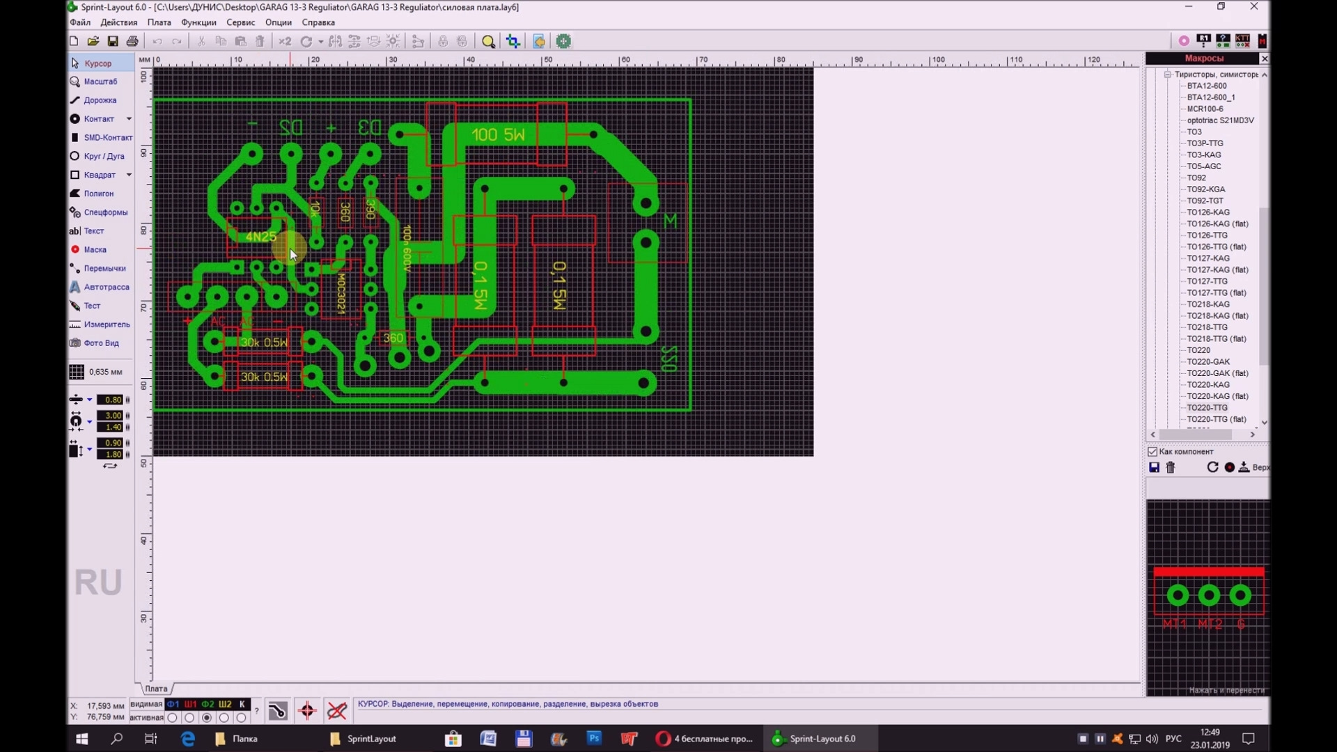Open the Квадрат shape dropdown
The image size is (1337, 752).
pos(130,175)
